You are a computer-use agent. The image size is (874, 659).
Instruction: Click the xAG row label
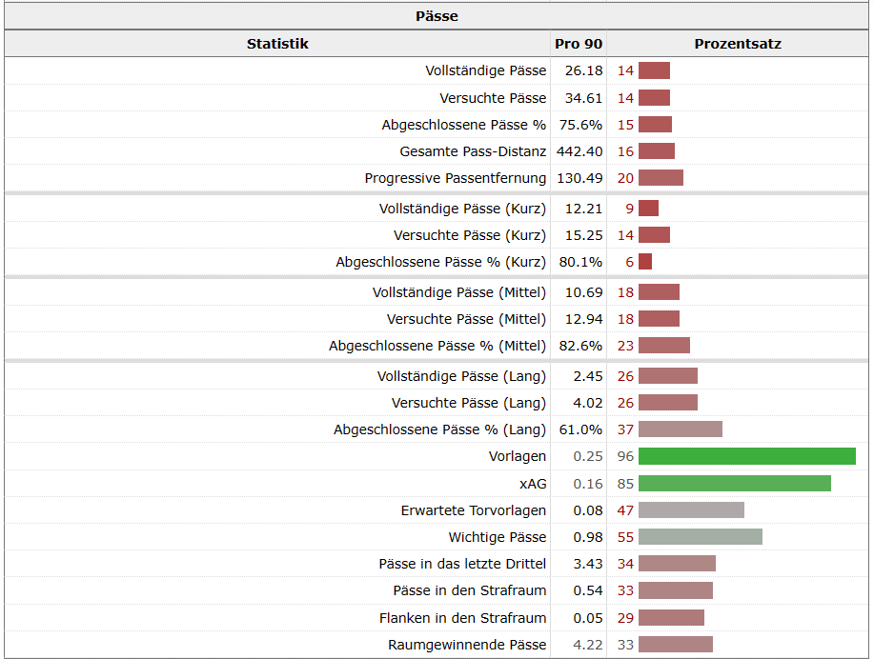[533, 484]
